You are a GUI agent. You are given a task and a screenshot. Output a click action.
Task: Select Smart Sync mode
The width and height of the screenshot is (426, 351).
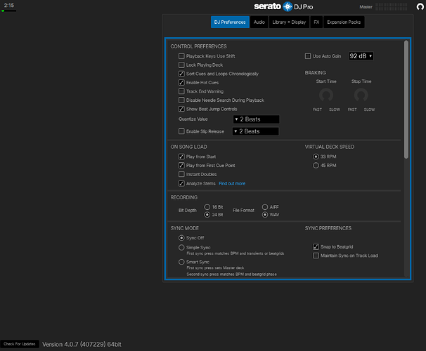[181, 262]
